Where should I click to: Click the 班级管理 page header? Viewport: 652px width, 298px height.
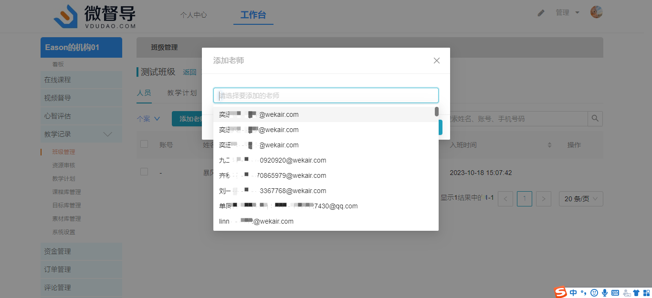[x=164, y=47]
